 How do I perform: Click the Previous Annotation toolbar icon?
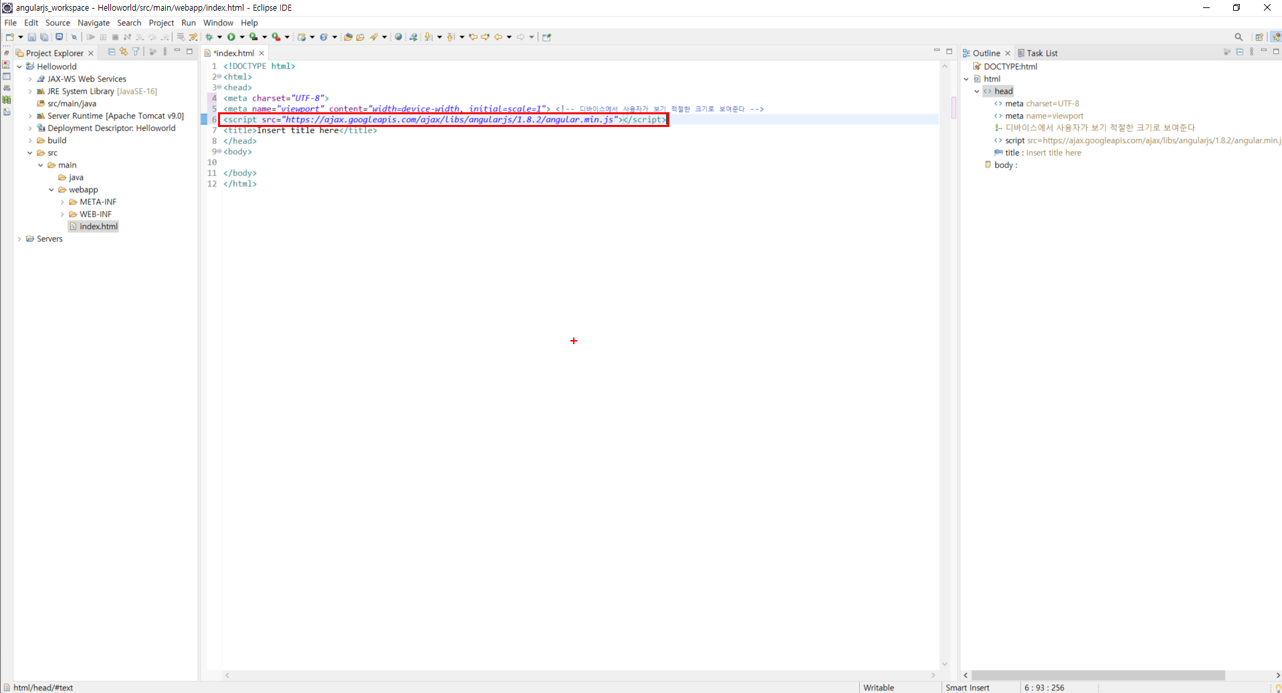click(451, 37)
